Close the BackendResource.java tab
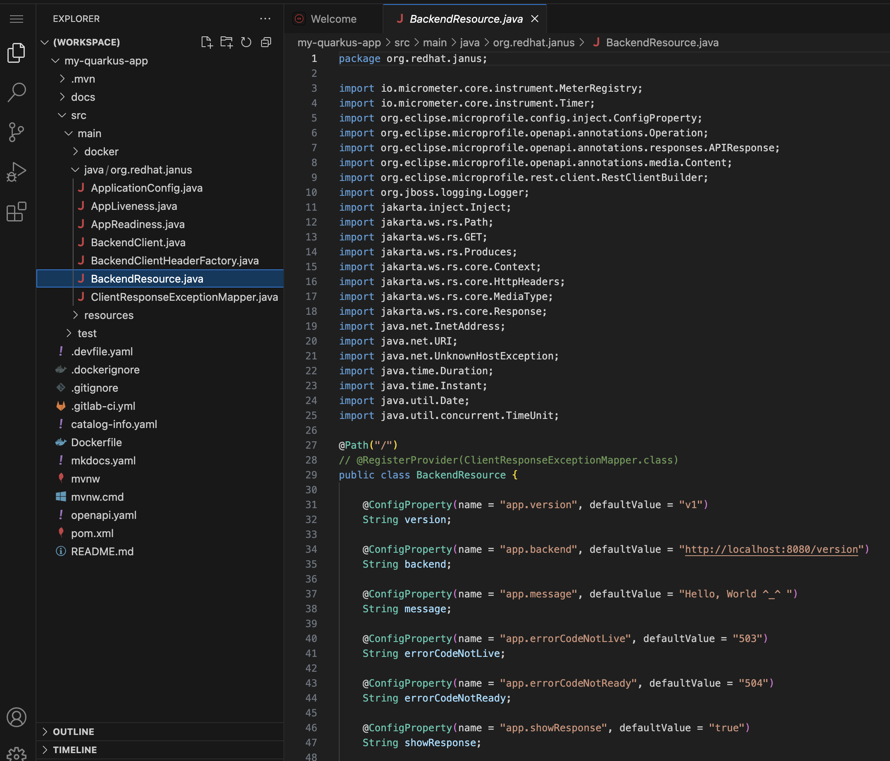 pos(535,19)
